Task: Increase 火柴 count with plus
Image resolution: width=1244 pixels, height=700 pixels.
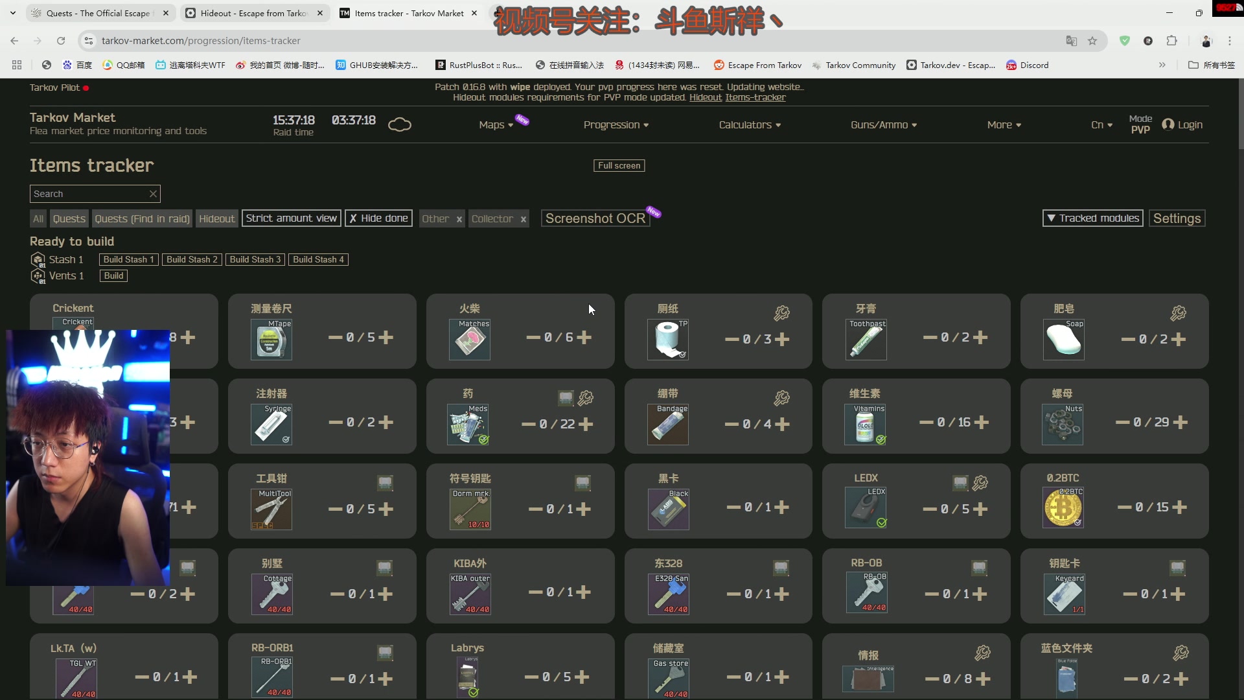Action: 584,337
